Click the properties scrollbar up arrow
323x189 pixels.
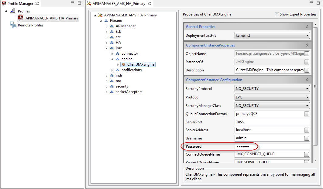click(x=315, y=25)
